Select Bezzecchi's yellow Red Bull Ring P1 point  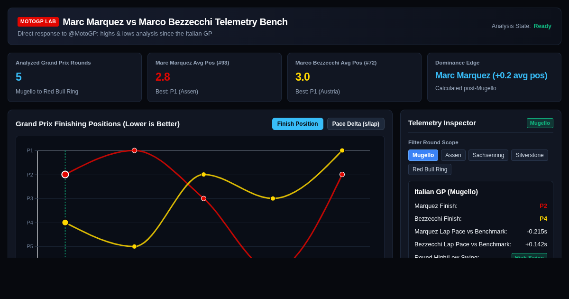click(x=342, y=150)
